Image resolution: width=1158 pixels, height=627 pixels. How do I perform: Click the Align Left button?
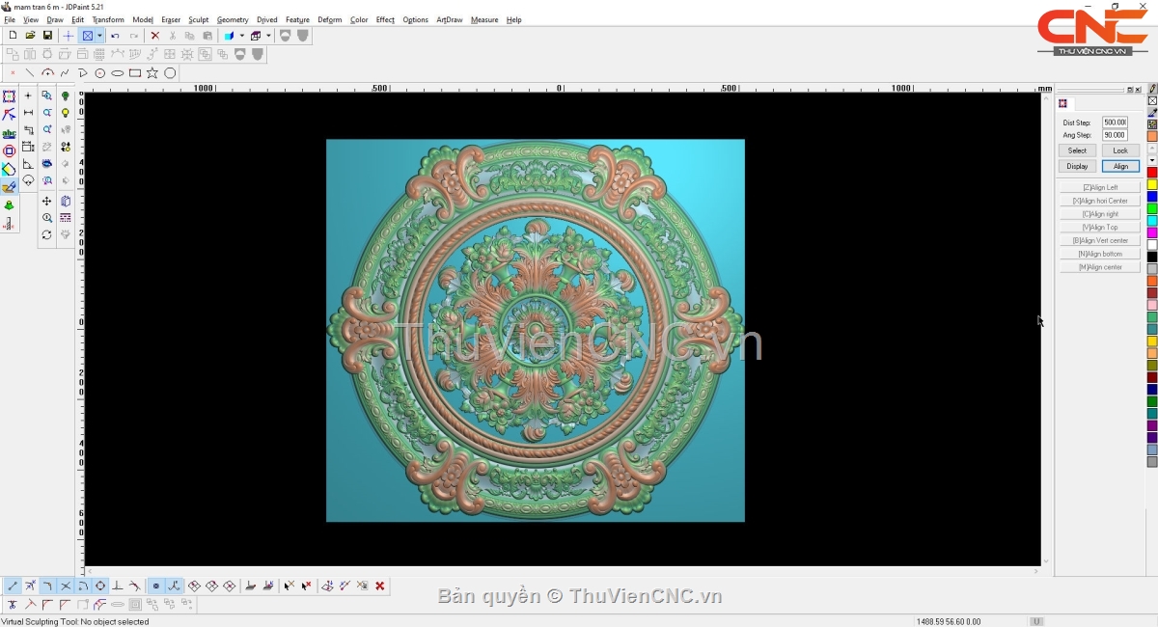(1100, 187)
